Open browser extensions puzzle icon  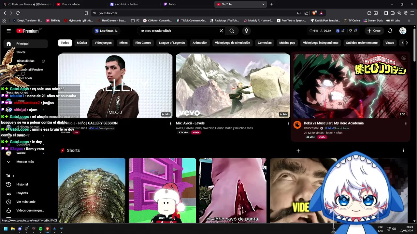(x=369, y=13)
